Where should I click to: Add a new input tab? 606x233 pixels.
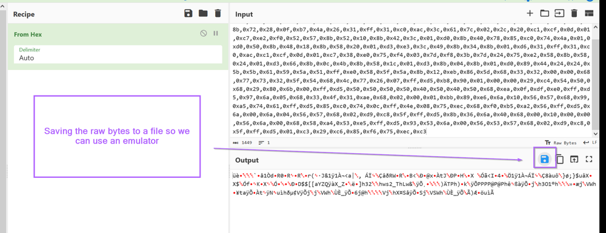pyautogui.click(x=530, y=13)
